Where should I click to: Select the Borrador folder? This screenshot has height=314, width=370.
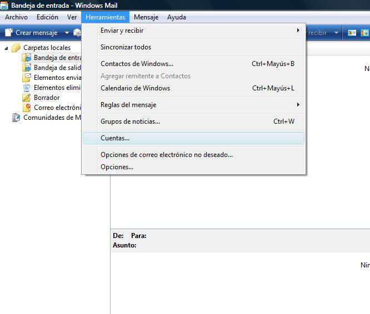click(x=47, y=98)
